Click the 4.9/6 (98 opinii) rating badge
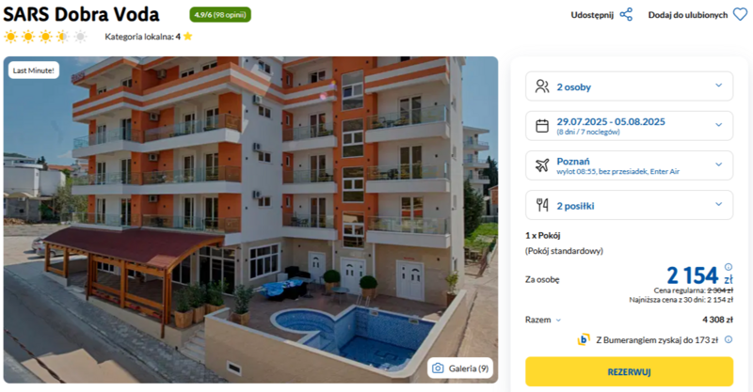This screenshot has height=392, width=753. (220, 15)
